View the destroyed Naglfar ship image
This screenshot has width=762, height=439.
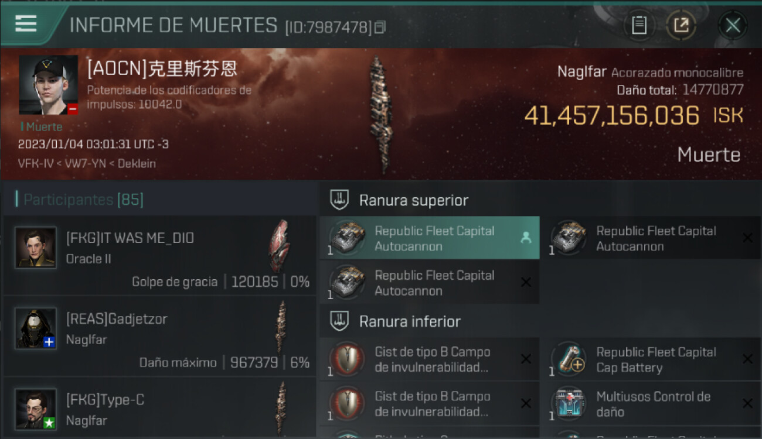click(381, 115)
